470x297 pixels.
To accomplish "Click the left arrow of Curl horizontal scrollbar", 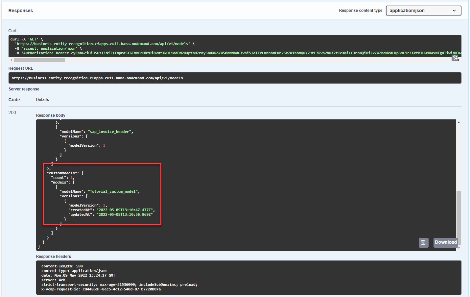I will [x=11, y=60].
